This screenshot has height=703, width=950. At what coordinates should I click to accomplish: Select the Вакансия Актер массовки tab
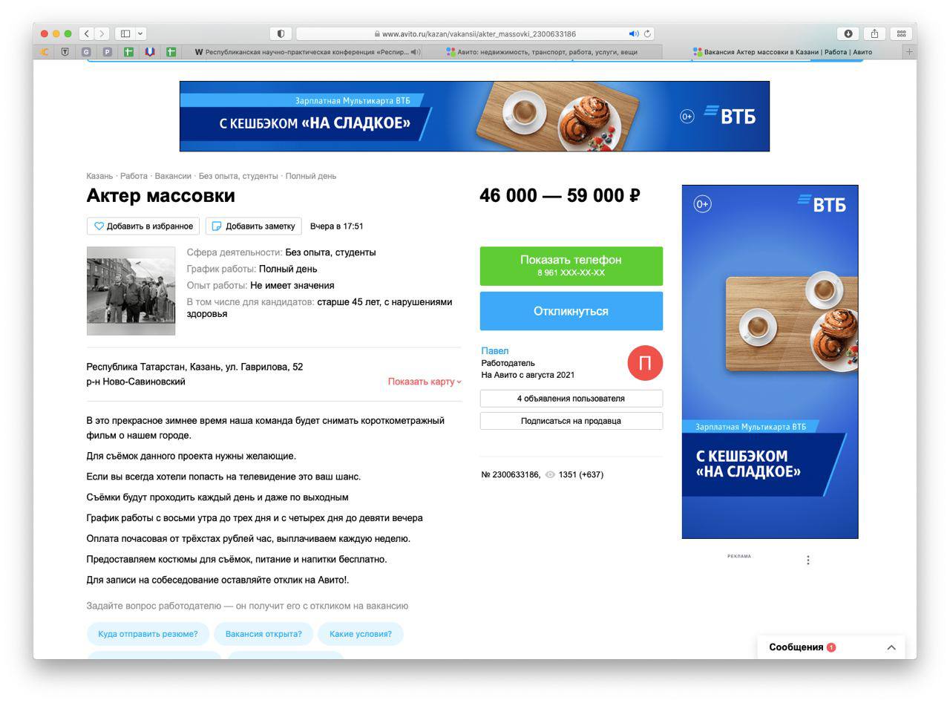782,52
